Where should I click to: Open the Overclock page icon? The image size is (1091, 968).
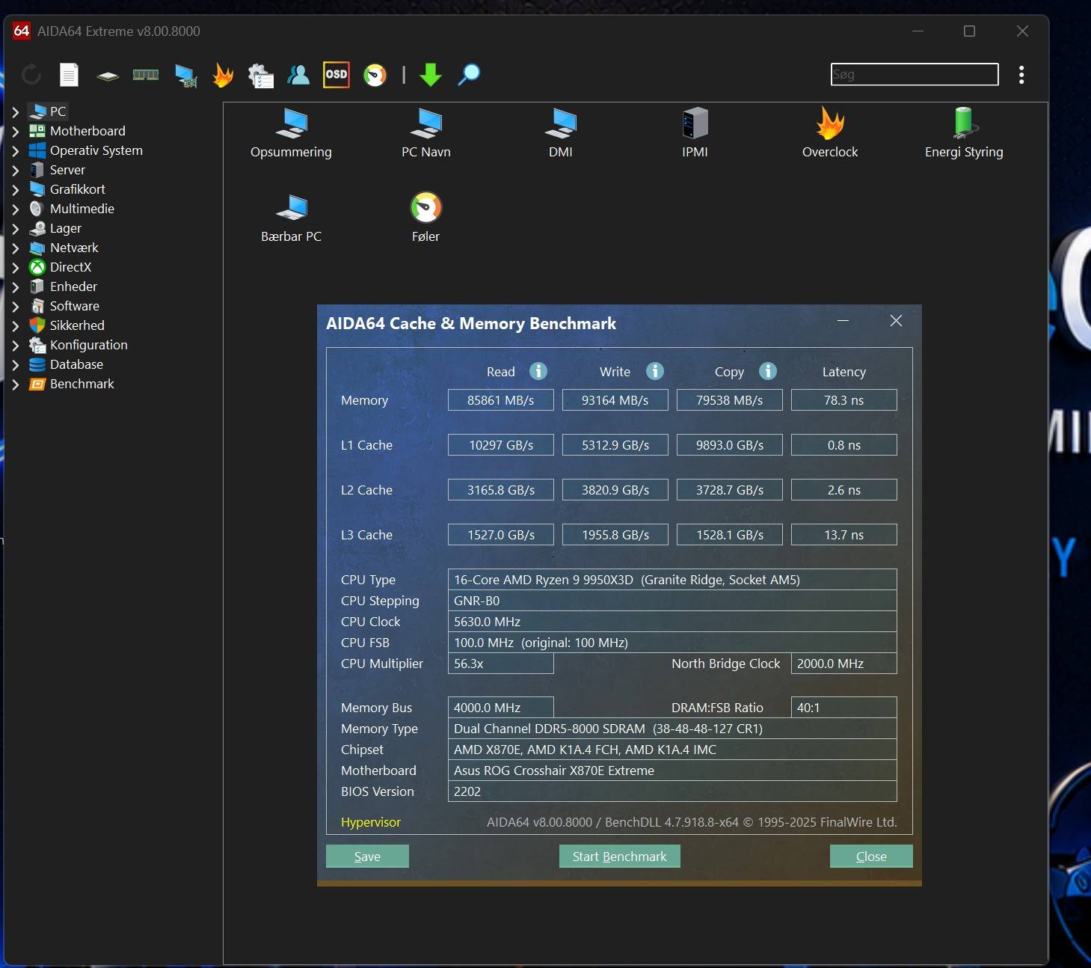tap(830, 133)
